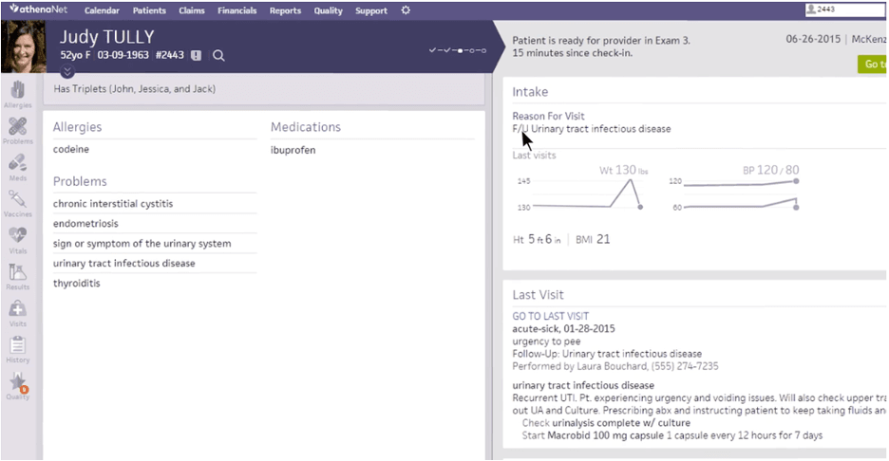Open the History clipboard icon

click(x=17, y=346)
